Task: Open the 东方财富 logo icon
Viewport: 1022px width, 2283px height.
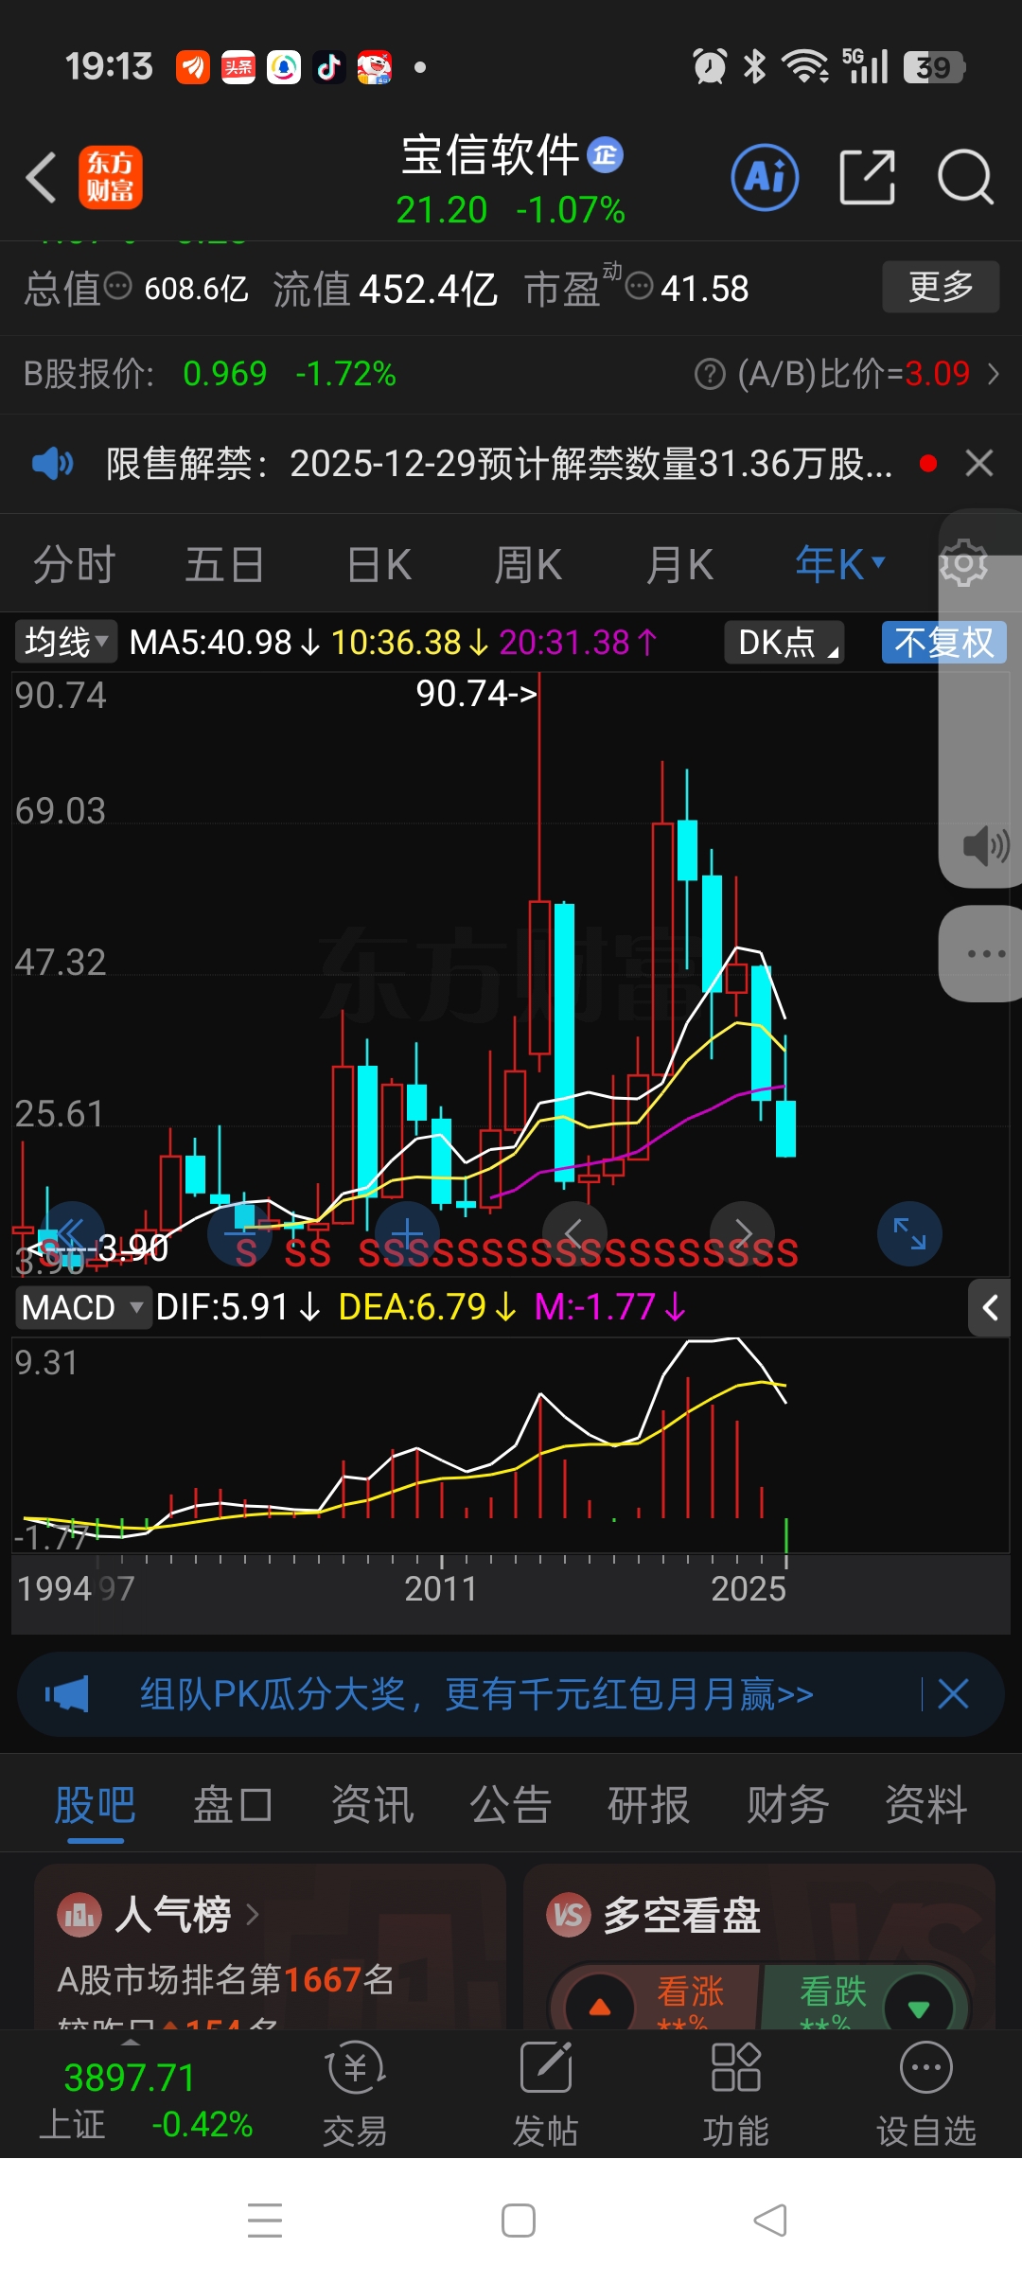Action: [x=110, y=177]
